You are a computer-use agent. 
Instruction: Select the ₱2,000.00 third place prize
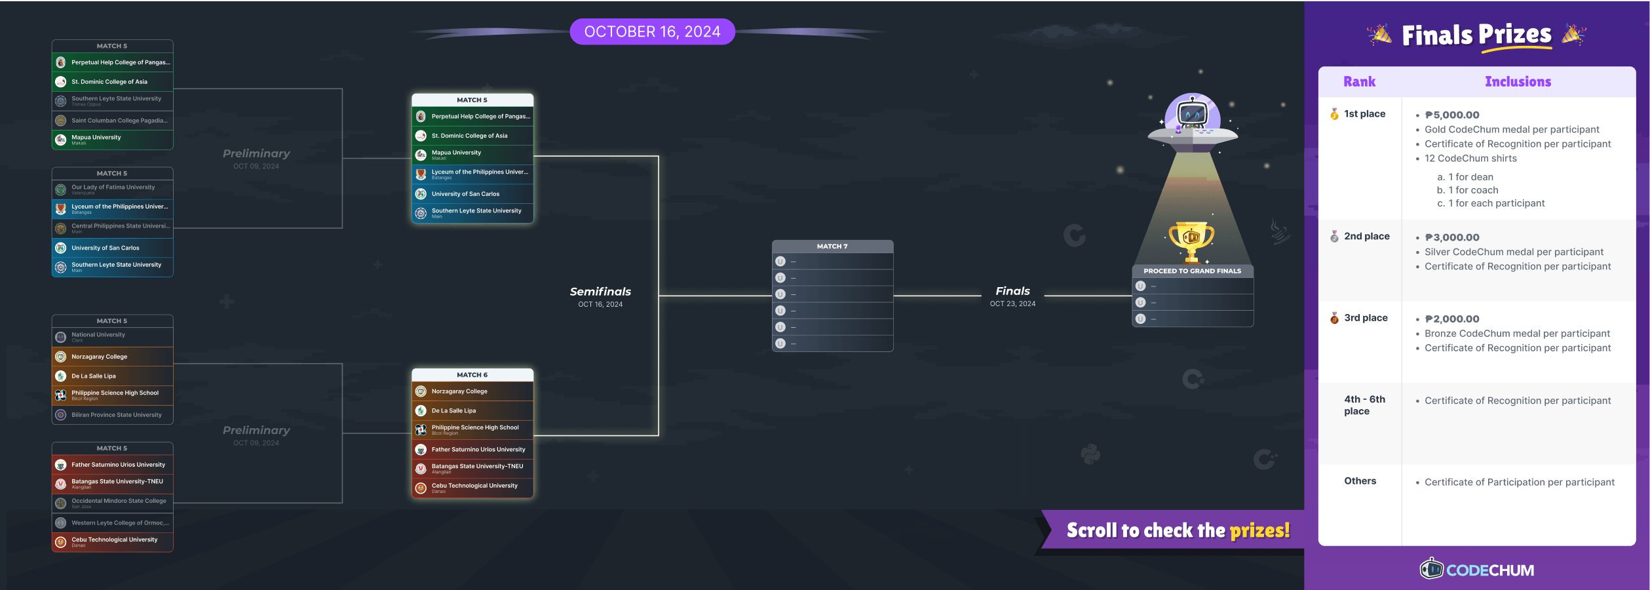tap(1452, 319)
